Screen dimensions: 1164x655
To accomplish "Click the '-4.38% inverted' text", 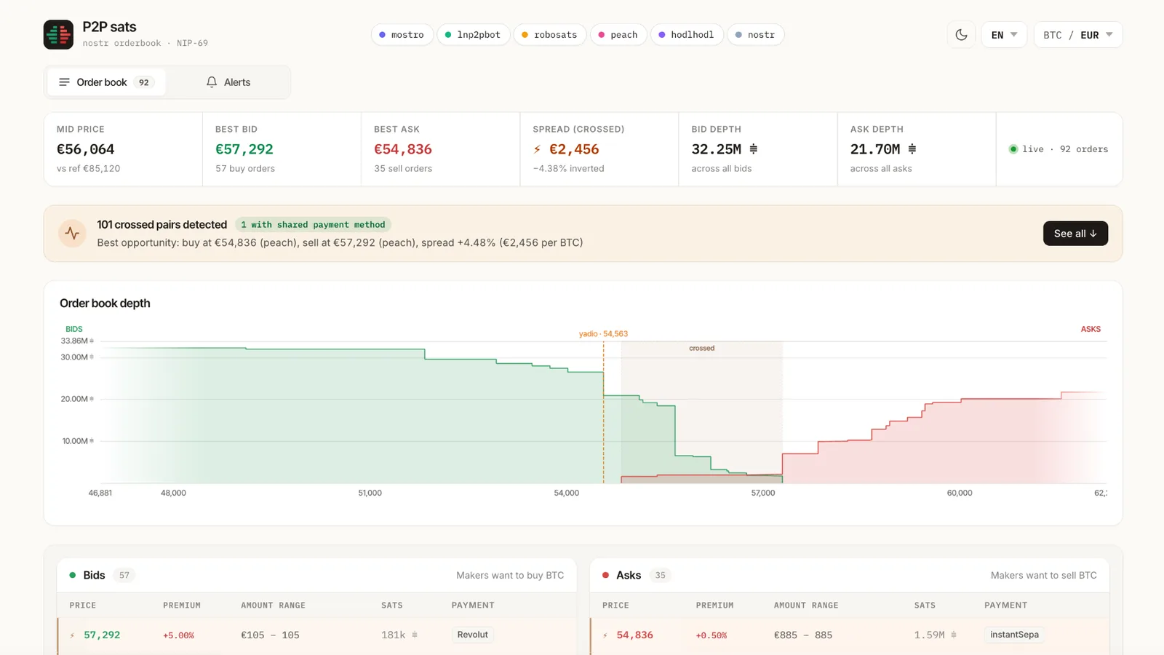I will point(569,169).
